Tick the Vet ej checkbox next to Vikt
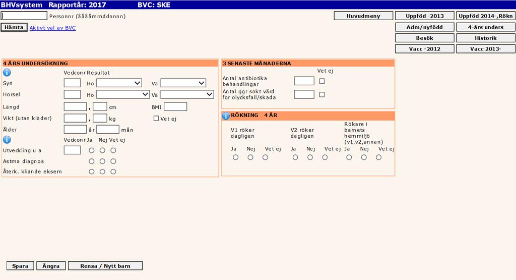Screen dimensions: 516x280 (x=156, y=118)
